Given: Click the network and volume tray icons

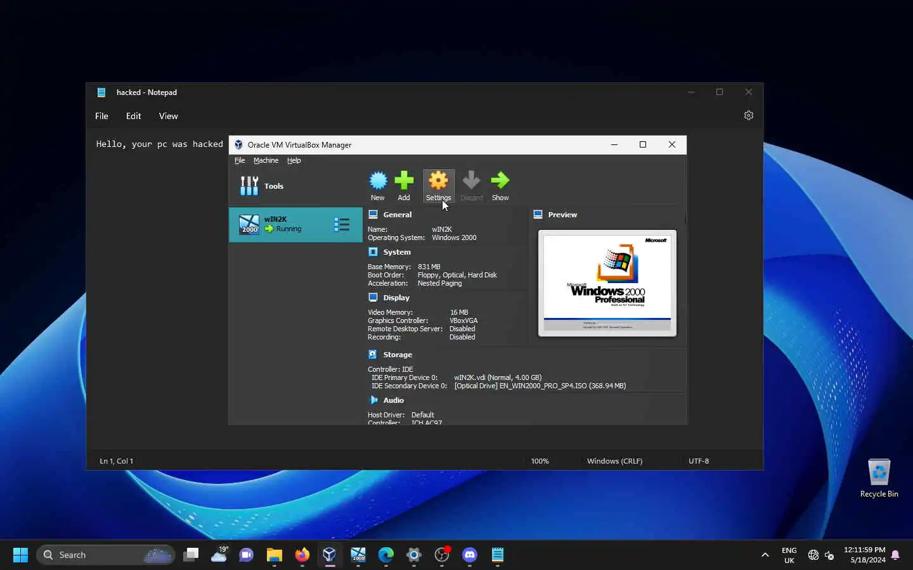Looking at the screenshot, I should click(x=821, y=555).
